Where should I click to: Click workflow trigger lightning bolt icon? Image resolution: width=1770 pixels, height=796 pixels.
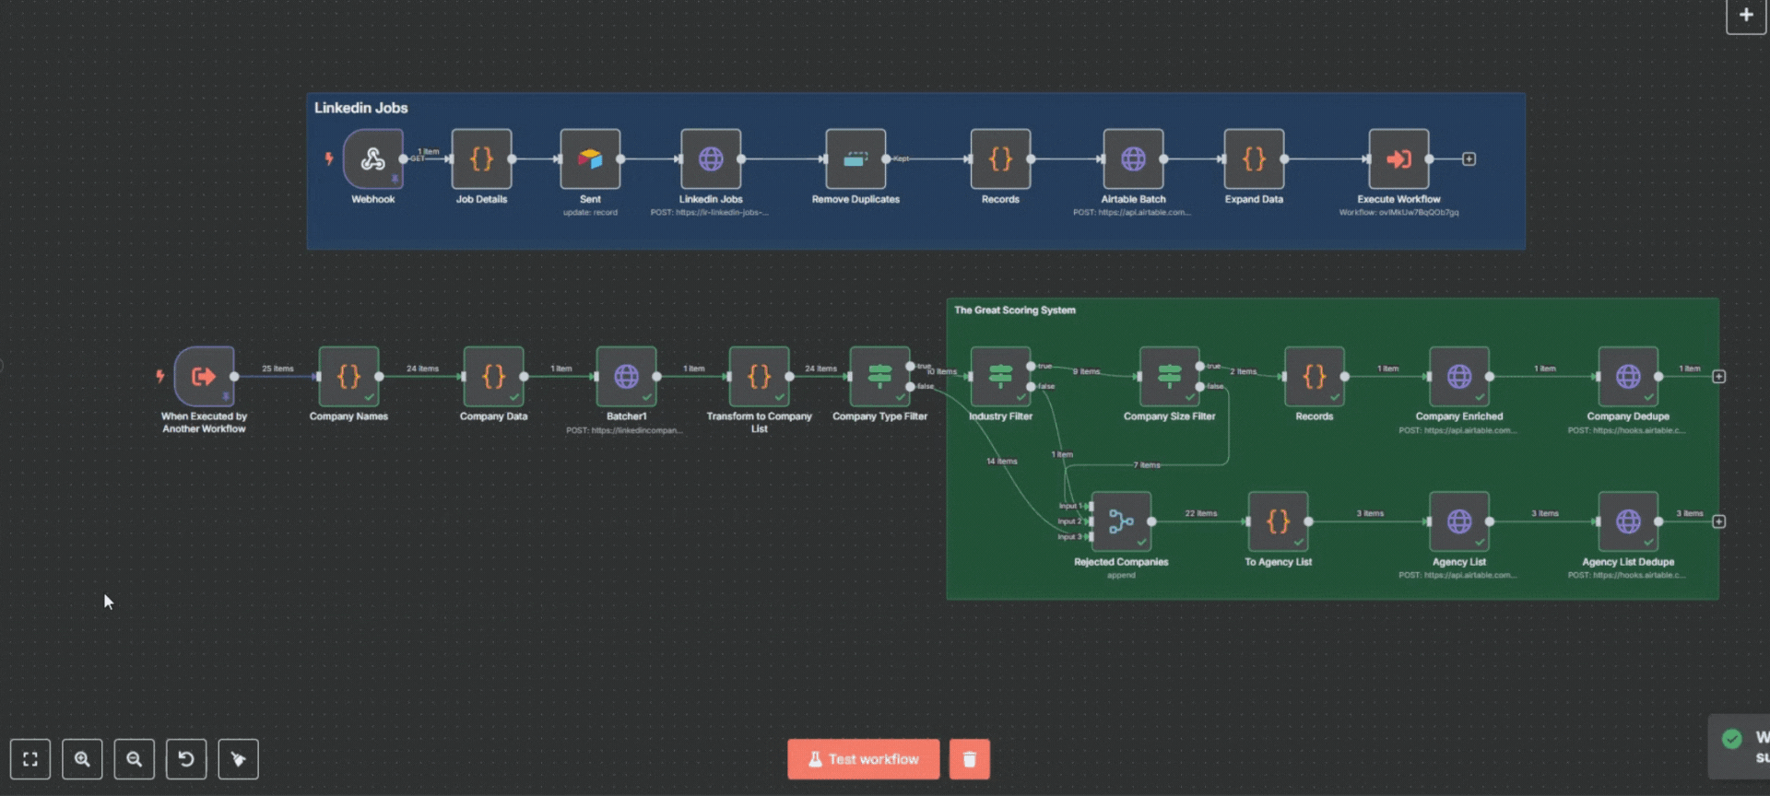[x=160, y=376]
